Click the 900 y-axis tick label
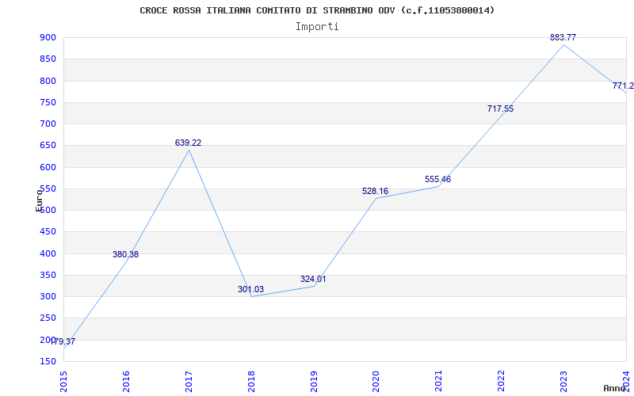The width and height of the screenshot is (634, 396). (x=48, y=37)
